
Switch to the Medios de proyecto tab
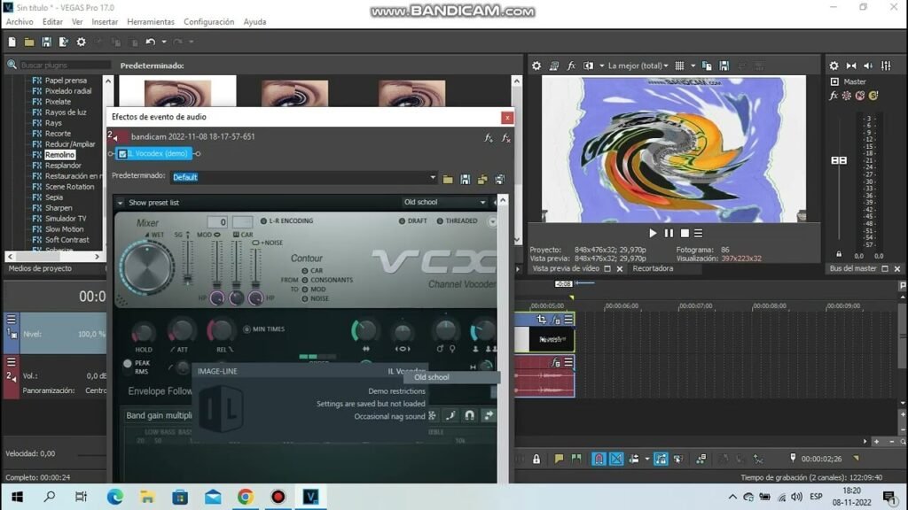tap(40, 268)
